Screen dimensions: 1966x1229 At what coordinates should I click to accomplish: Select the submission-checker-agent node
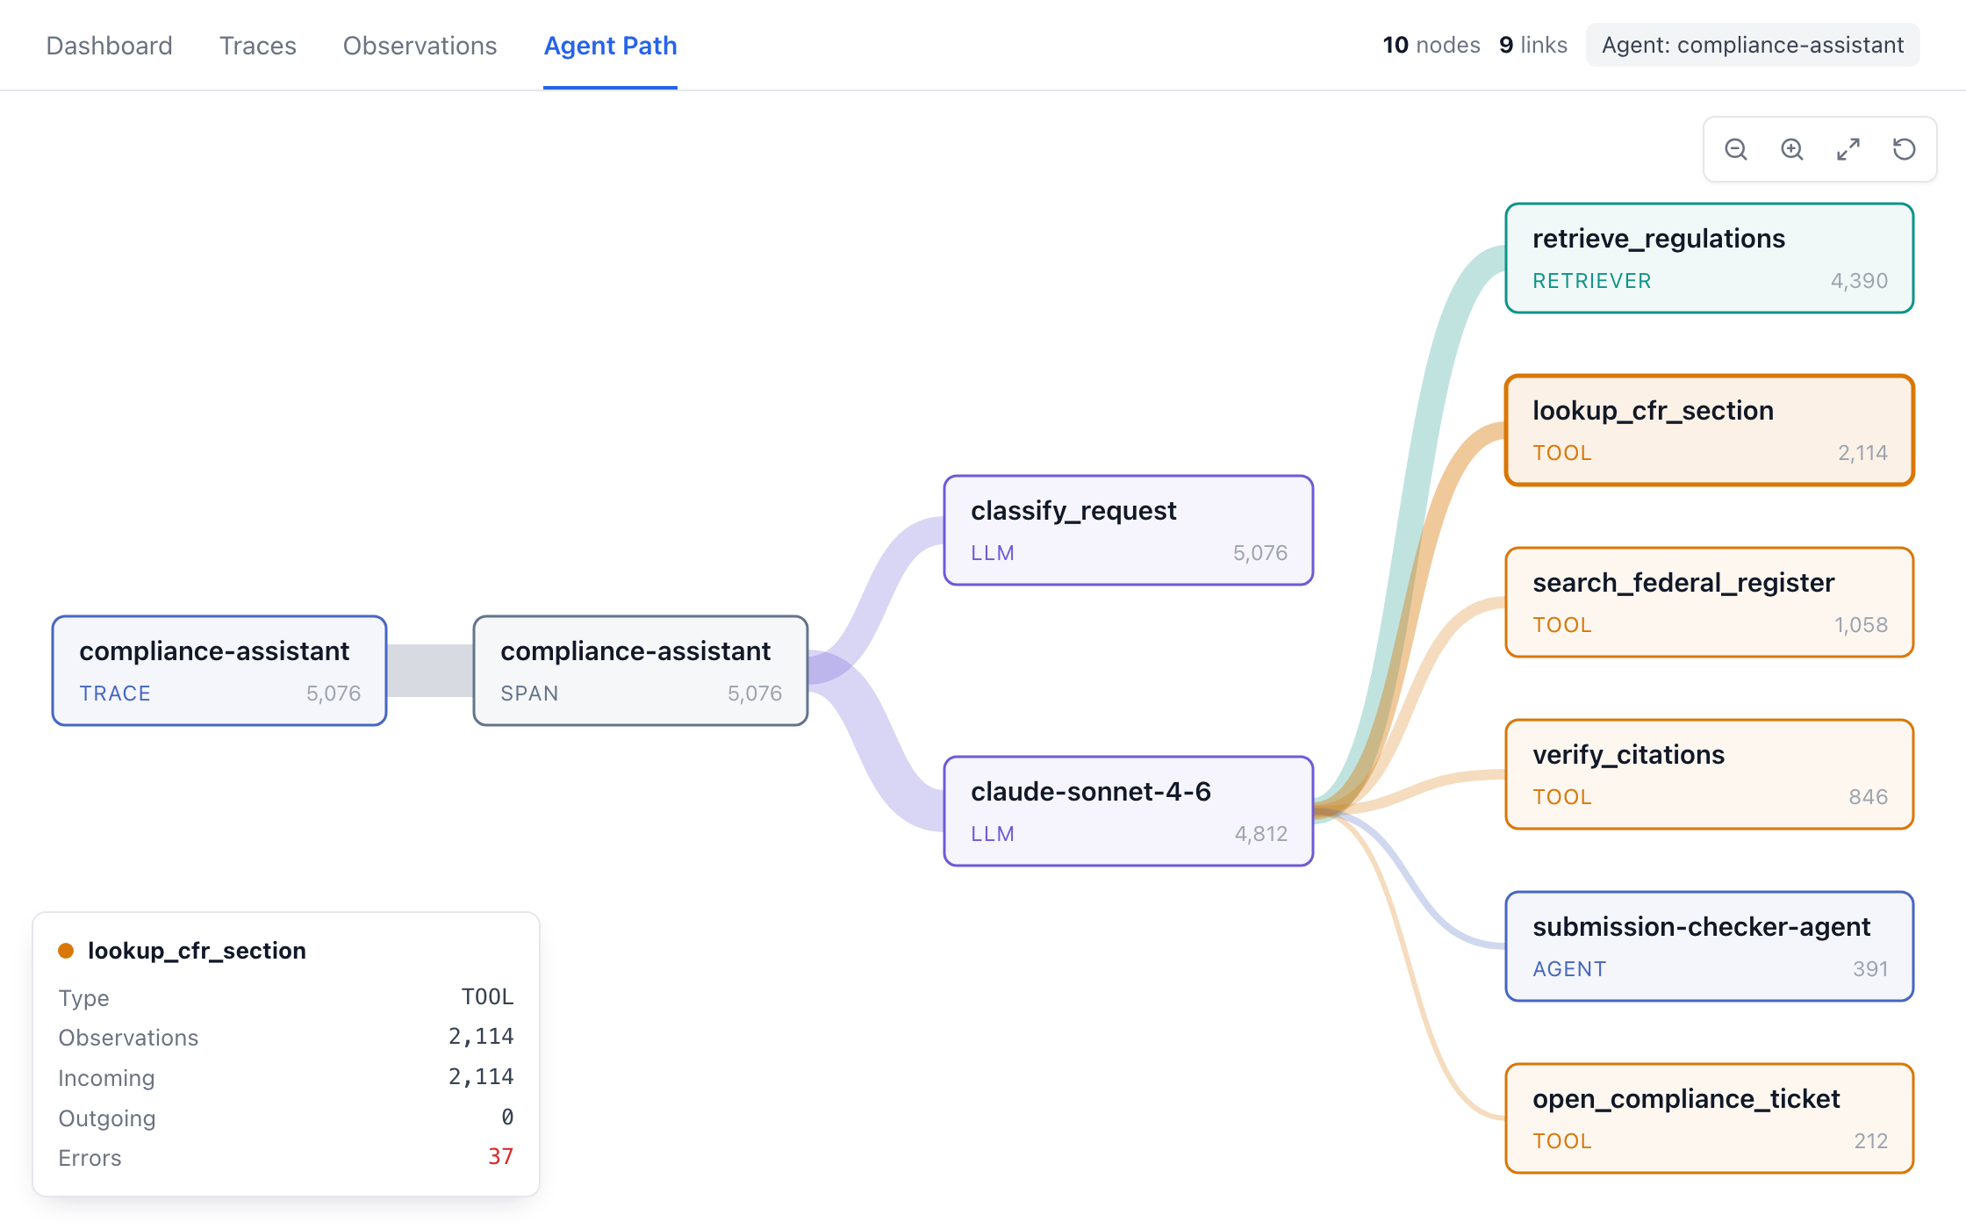point(1710,946)
